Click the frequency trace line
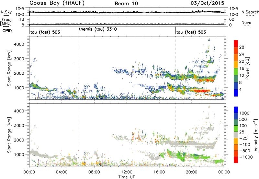 click(127, 24)
